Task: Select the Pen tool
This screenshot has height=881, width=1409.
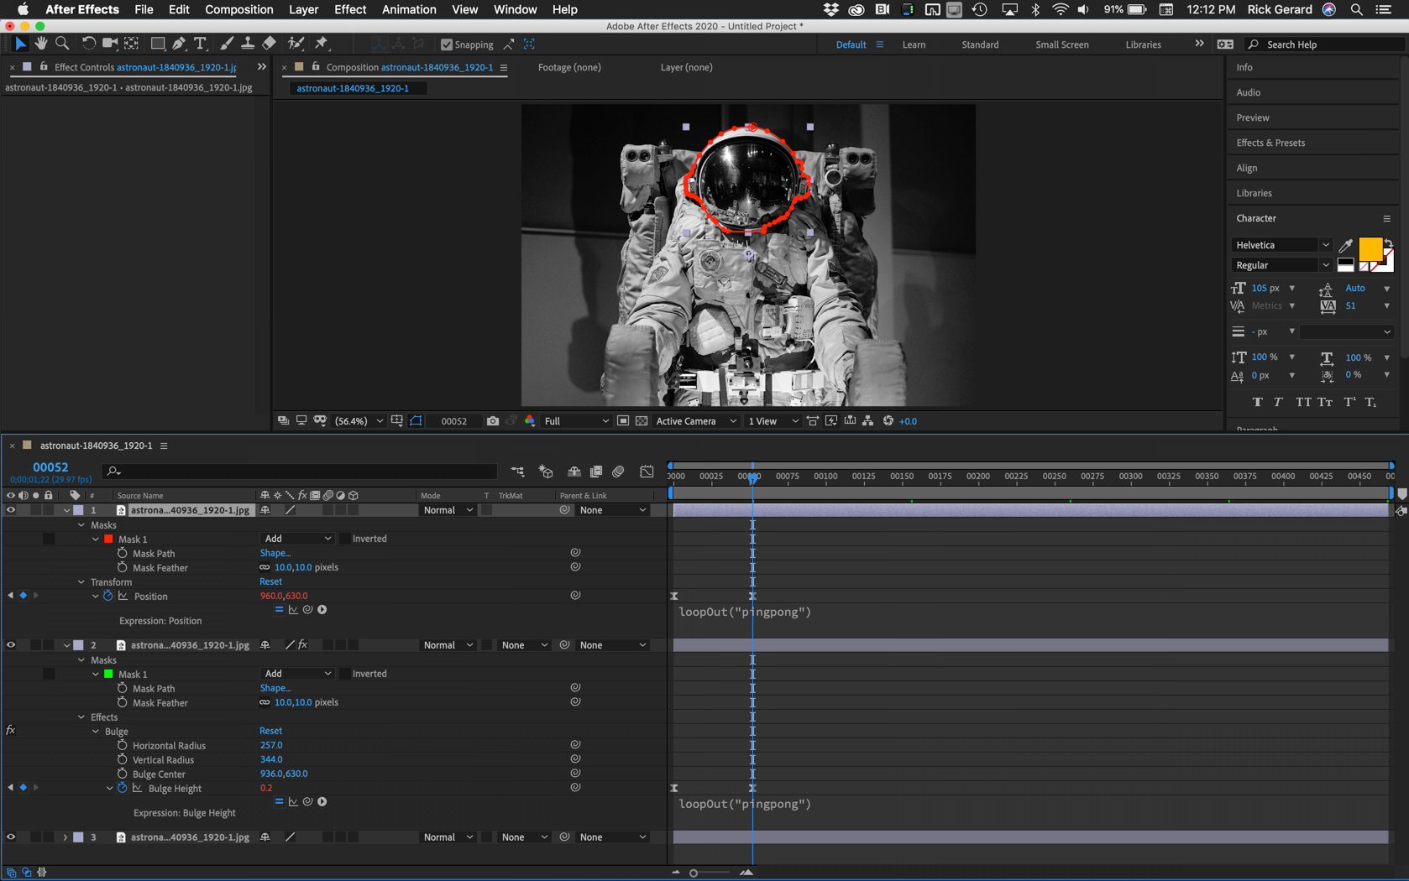Action: click(x=179, y=44)
